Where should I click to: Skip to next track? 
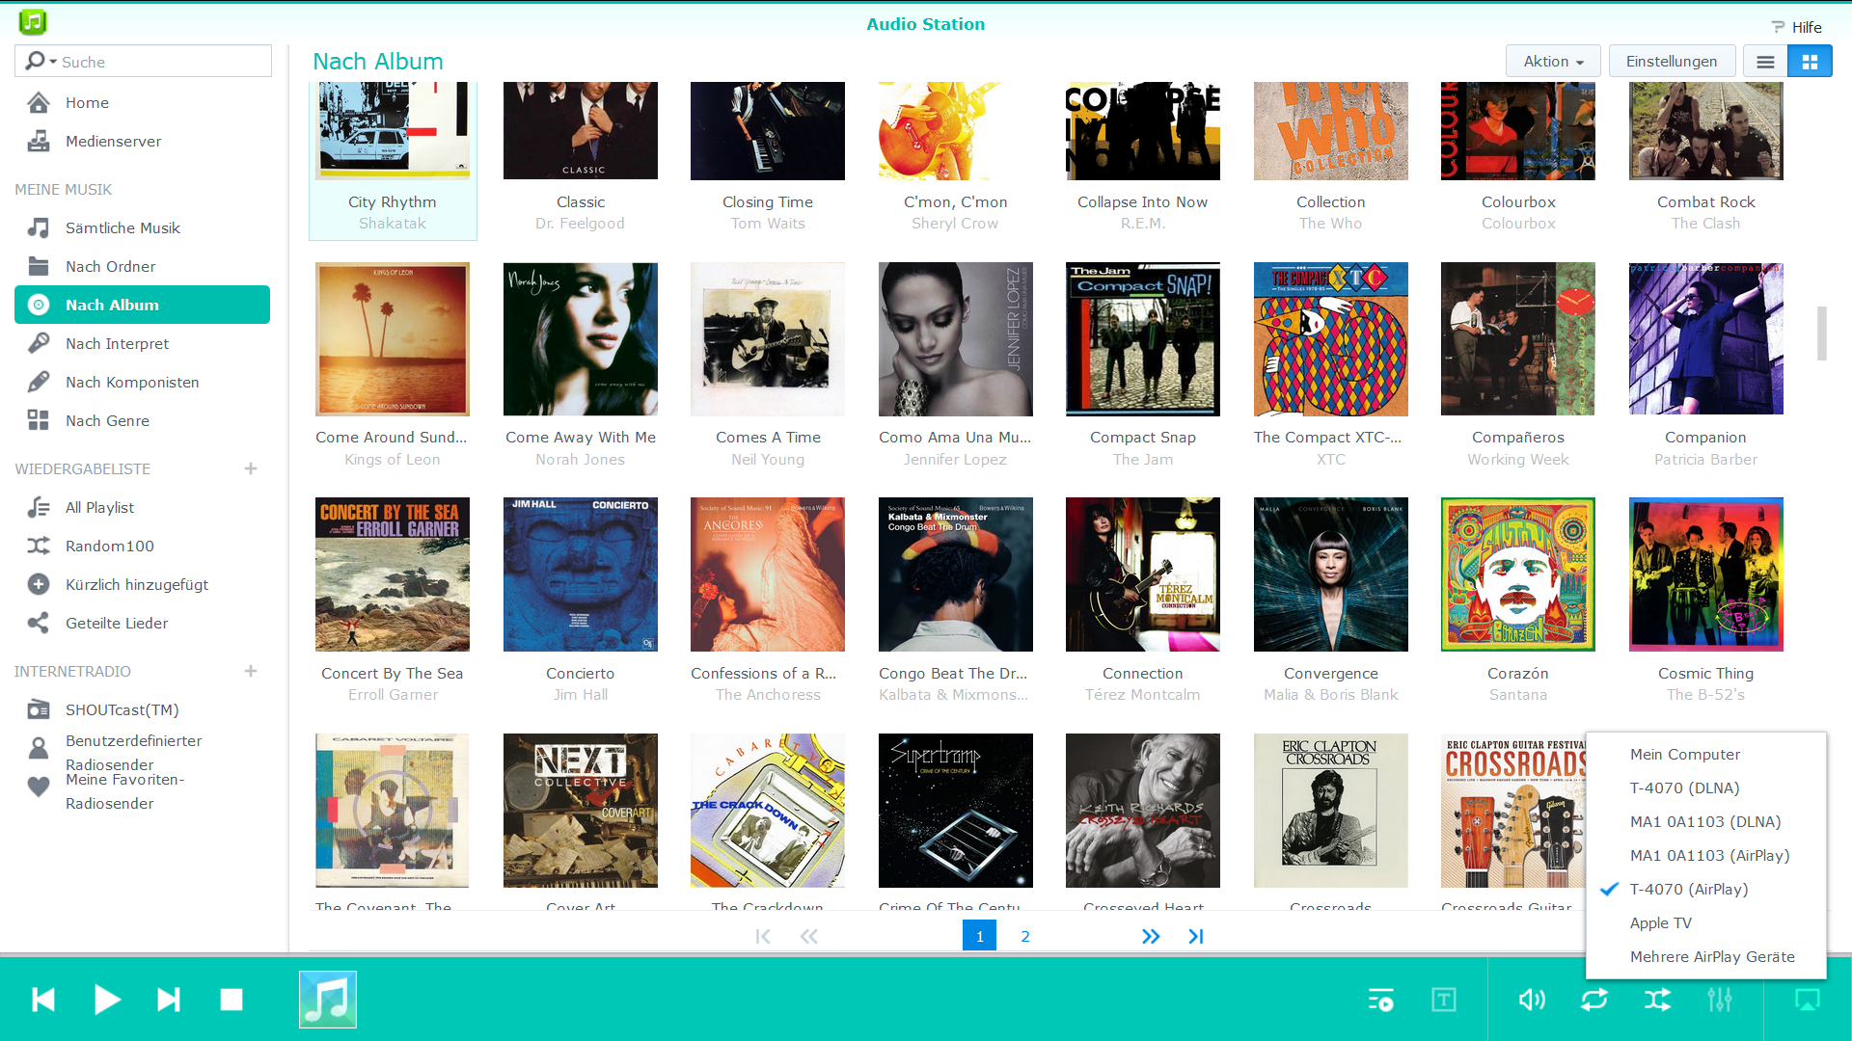pos(169,1000)
